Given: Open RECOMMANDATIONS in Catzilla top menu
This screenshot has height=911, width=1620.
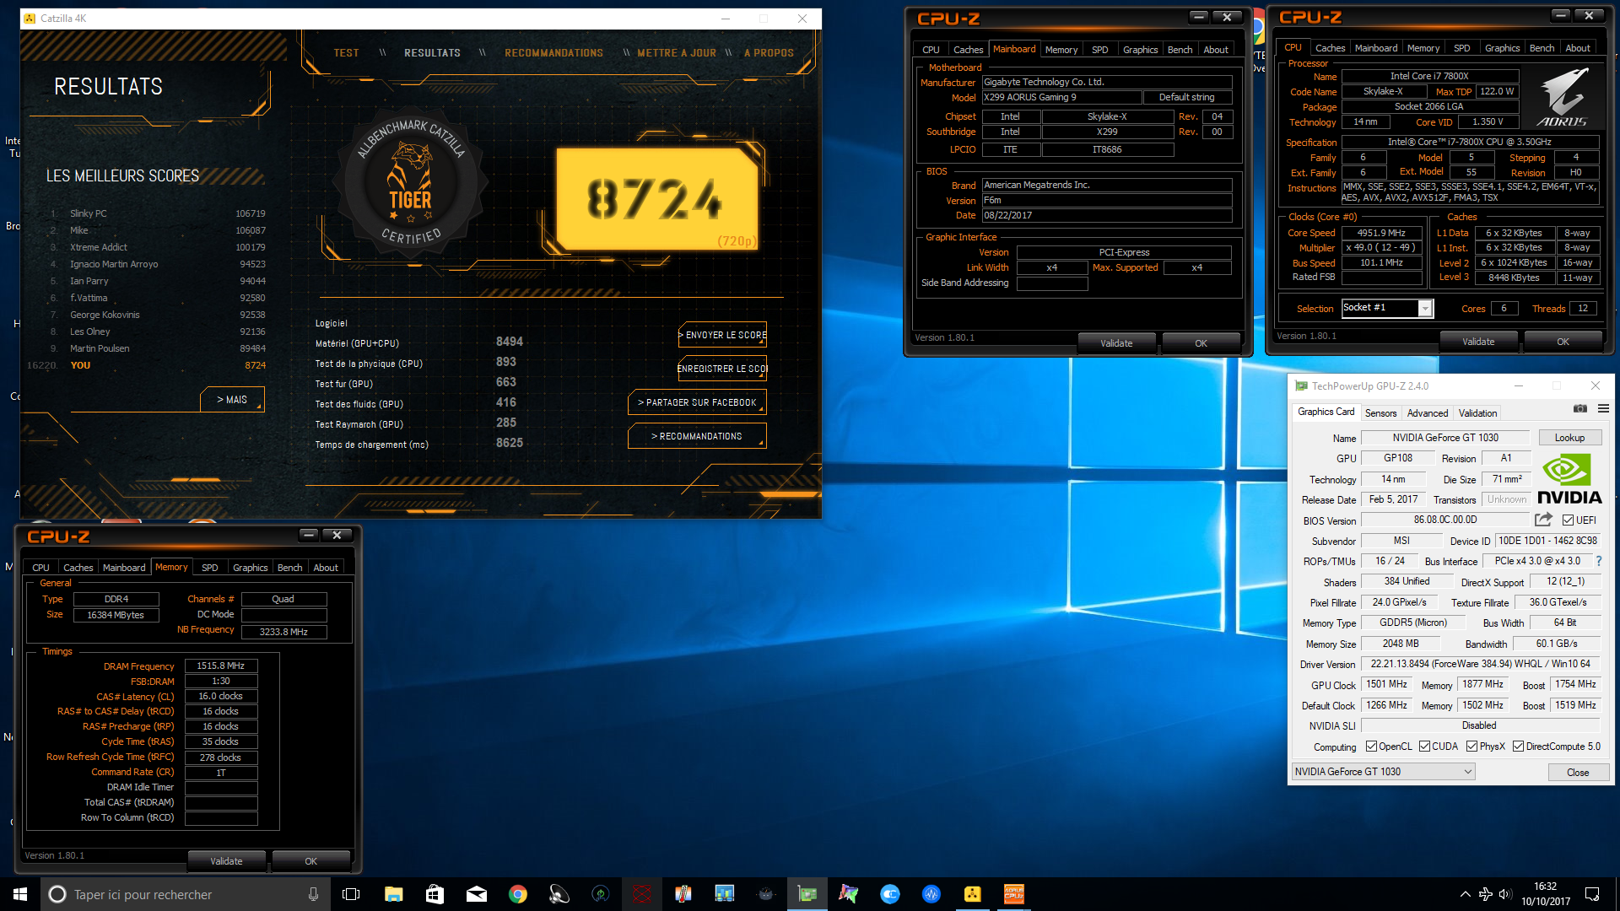Looking at the screenshot, I should [553, 53].
